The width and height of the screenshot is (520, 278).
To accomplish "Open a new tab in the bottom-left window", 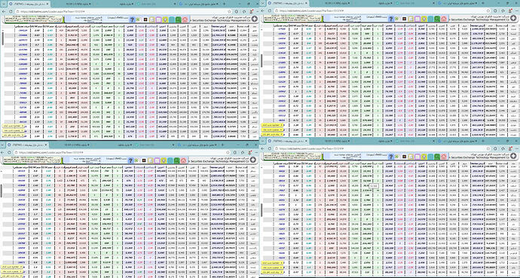I will click(x=222, y=145).
